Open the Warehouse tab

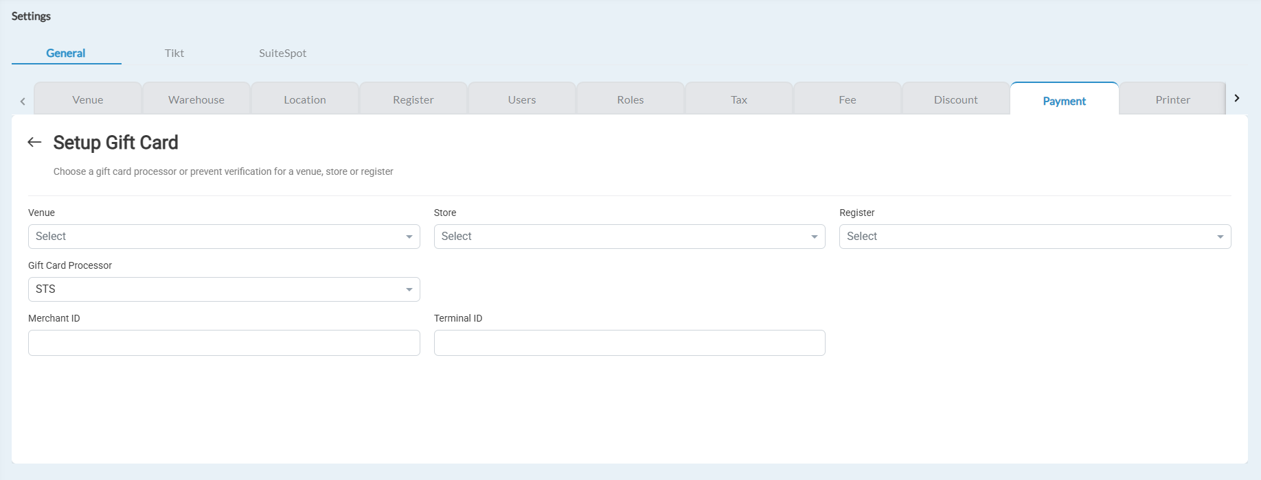tap(196, 100)
